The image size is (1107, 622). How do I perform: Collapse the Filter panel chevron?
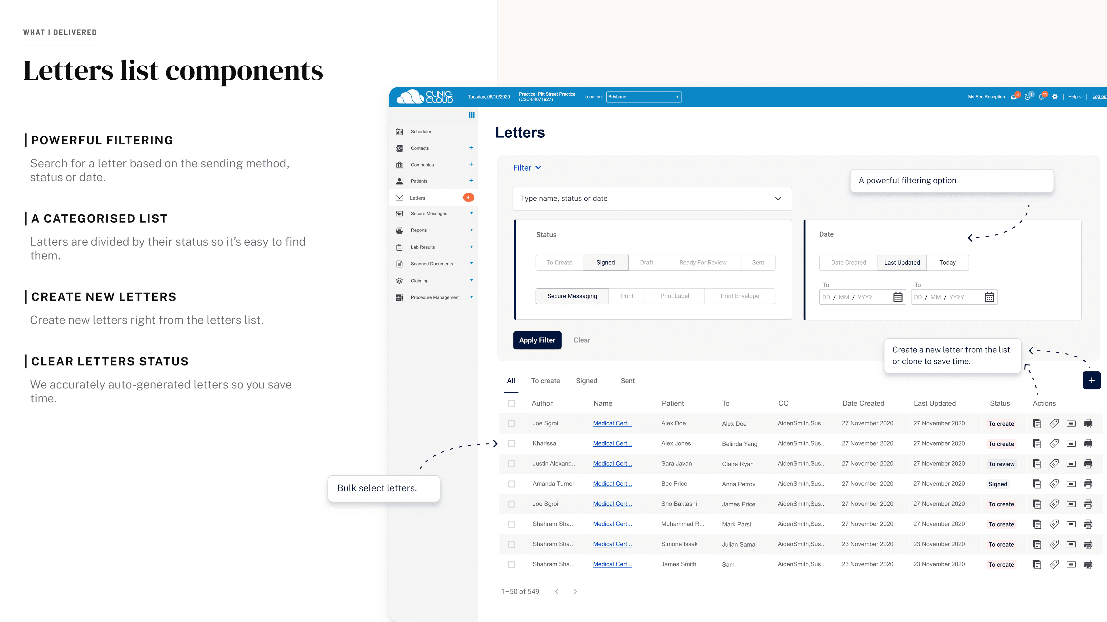click(x=538, y=168)
